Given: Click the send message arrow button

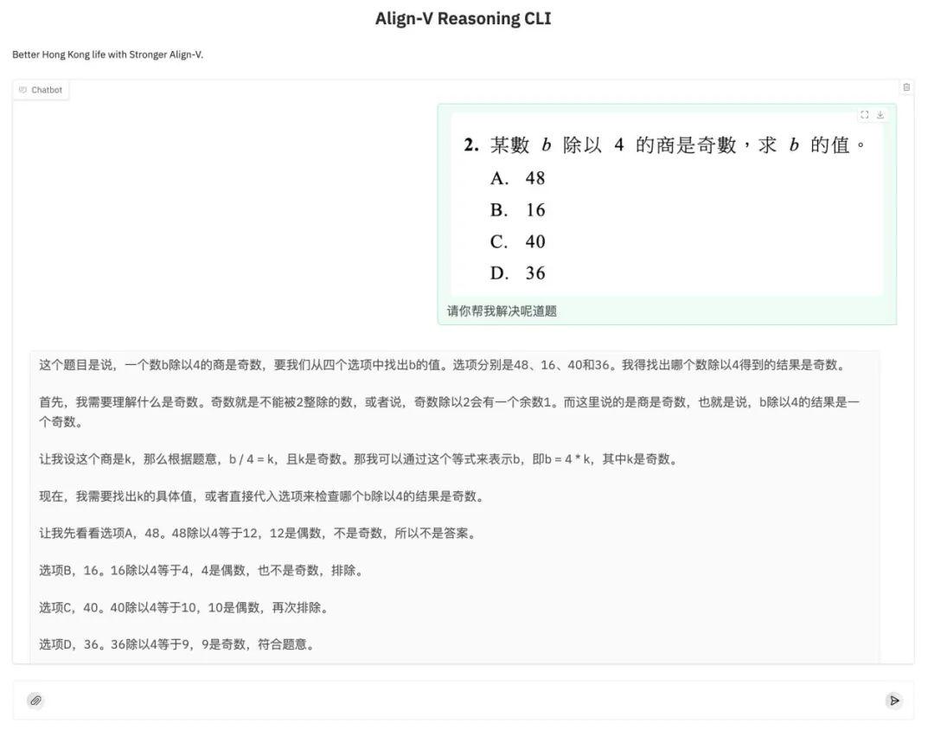Looking at the screenshot, I should pyautogui.click(x=894, y=701).
